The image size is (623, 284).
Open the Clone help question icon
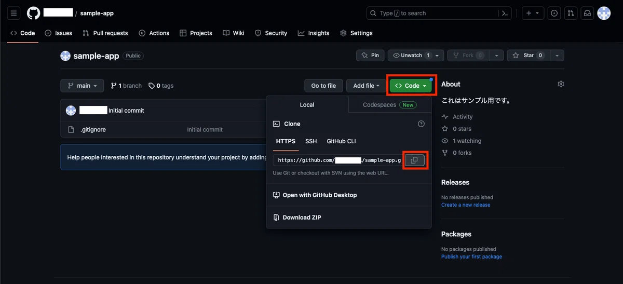(421, 124)
